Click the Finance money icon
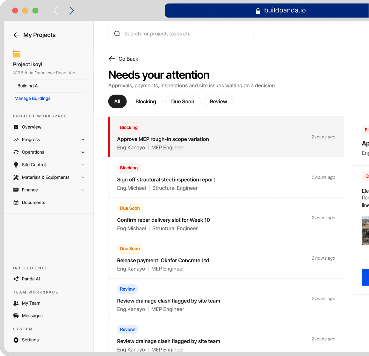The image size is (369, 356). [x=16, y=190]
